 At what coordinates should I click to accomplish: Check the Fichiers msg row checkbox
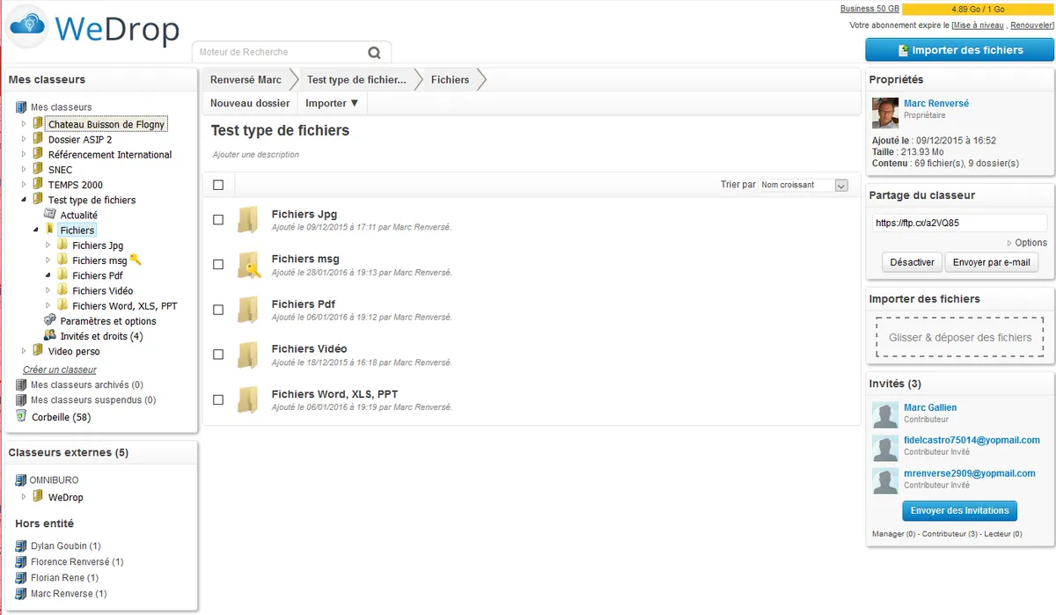(218, 265)
